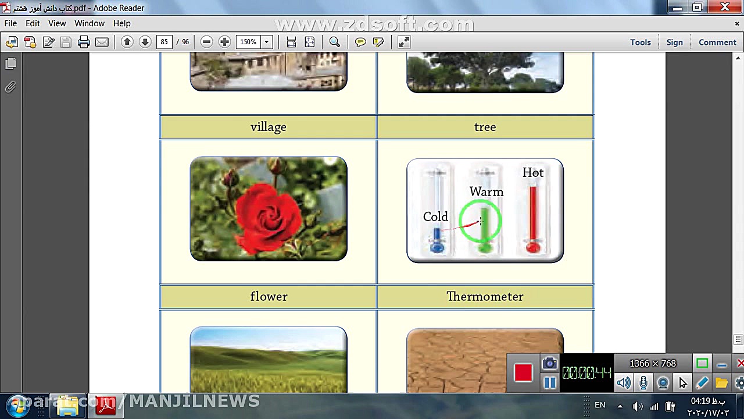Image resolution: width=744 pixels, height=419 pixels.
Task: Click the EN language indicator
Action: 600,405
